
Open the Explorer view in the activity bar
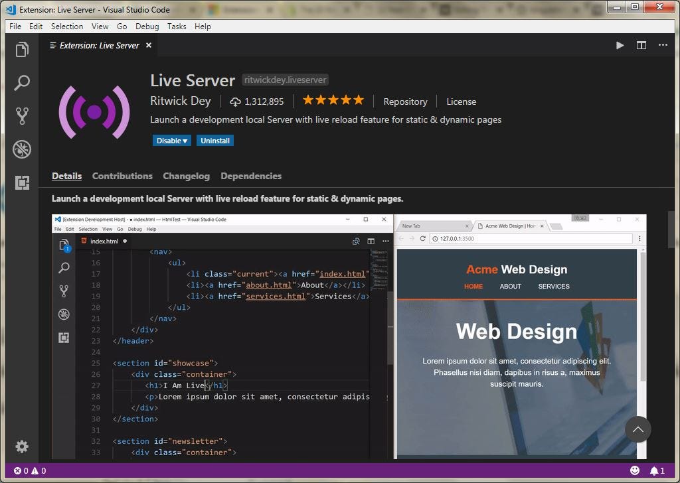(22, 49)
